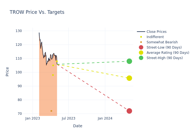Viewport: 194px width, 138px height.
Task: Click the Date x-axis title
Action: tap(78, 126)
